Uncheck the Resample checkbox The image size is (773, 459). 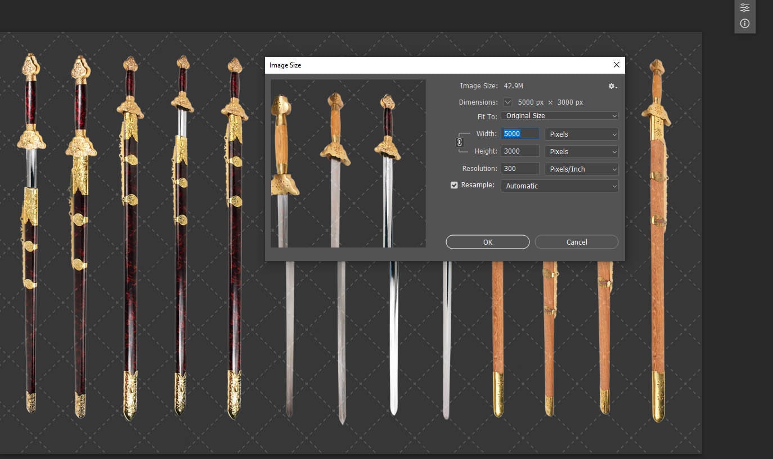tap(454, 184)
